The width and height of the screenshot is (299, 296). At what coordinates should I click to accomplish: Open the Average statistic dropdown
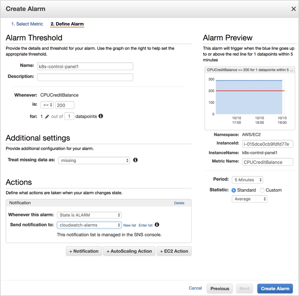coord(249,199)
